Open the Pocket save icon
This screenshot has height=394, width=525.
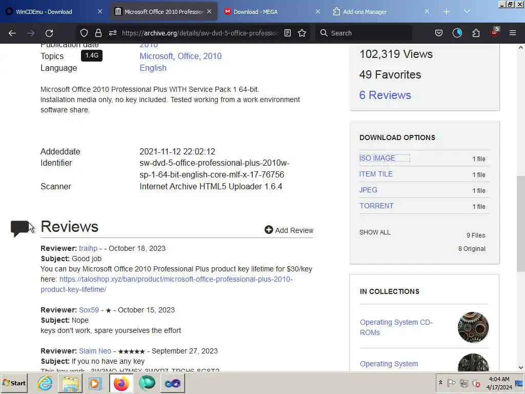[x=439, y=33]
